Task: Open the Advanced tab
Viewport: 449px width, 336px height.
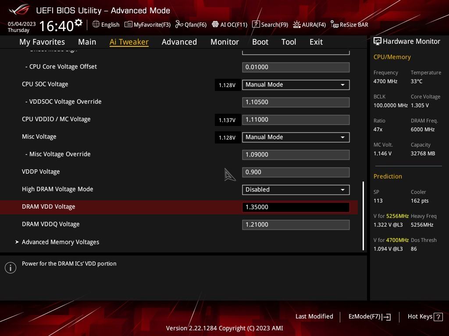Action: click(179, 42)
